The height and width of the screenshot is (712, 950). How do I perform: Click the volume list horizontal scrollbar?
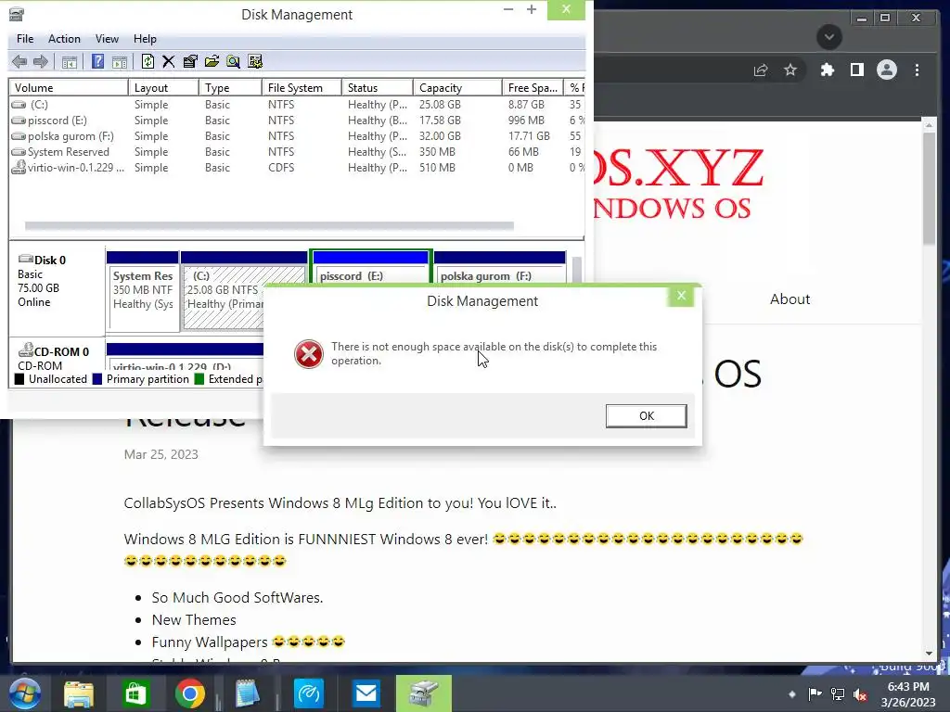(x=269, y=226)
